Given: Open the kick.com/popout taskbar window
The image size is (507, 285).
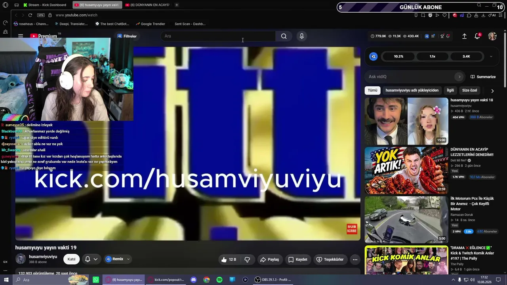Looking at the screenshot, I should click(166, 280).
